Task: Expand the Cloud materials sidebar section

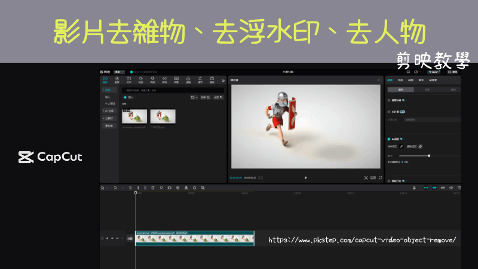Action: tap(109, 118)
